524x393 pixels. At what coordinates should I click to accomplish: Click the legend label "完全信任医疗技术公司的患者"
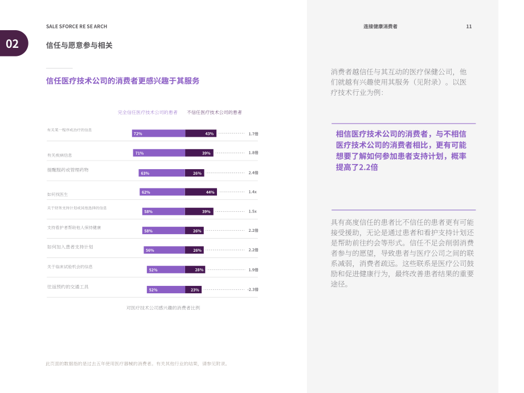click(x=148, y=112)
